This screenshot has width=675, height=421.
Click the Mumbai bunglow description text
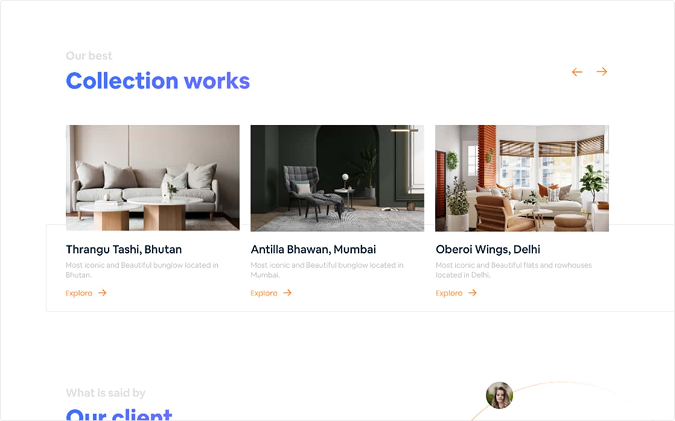click(327, 270)
